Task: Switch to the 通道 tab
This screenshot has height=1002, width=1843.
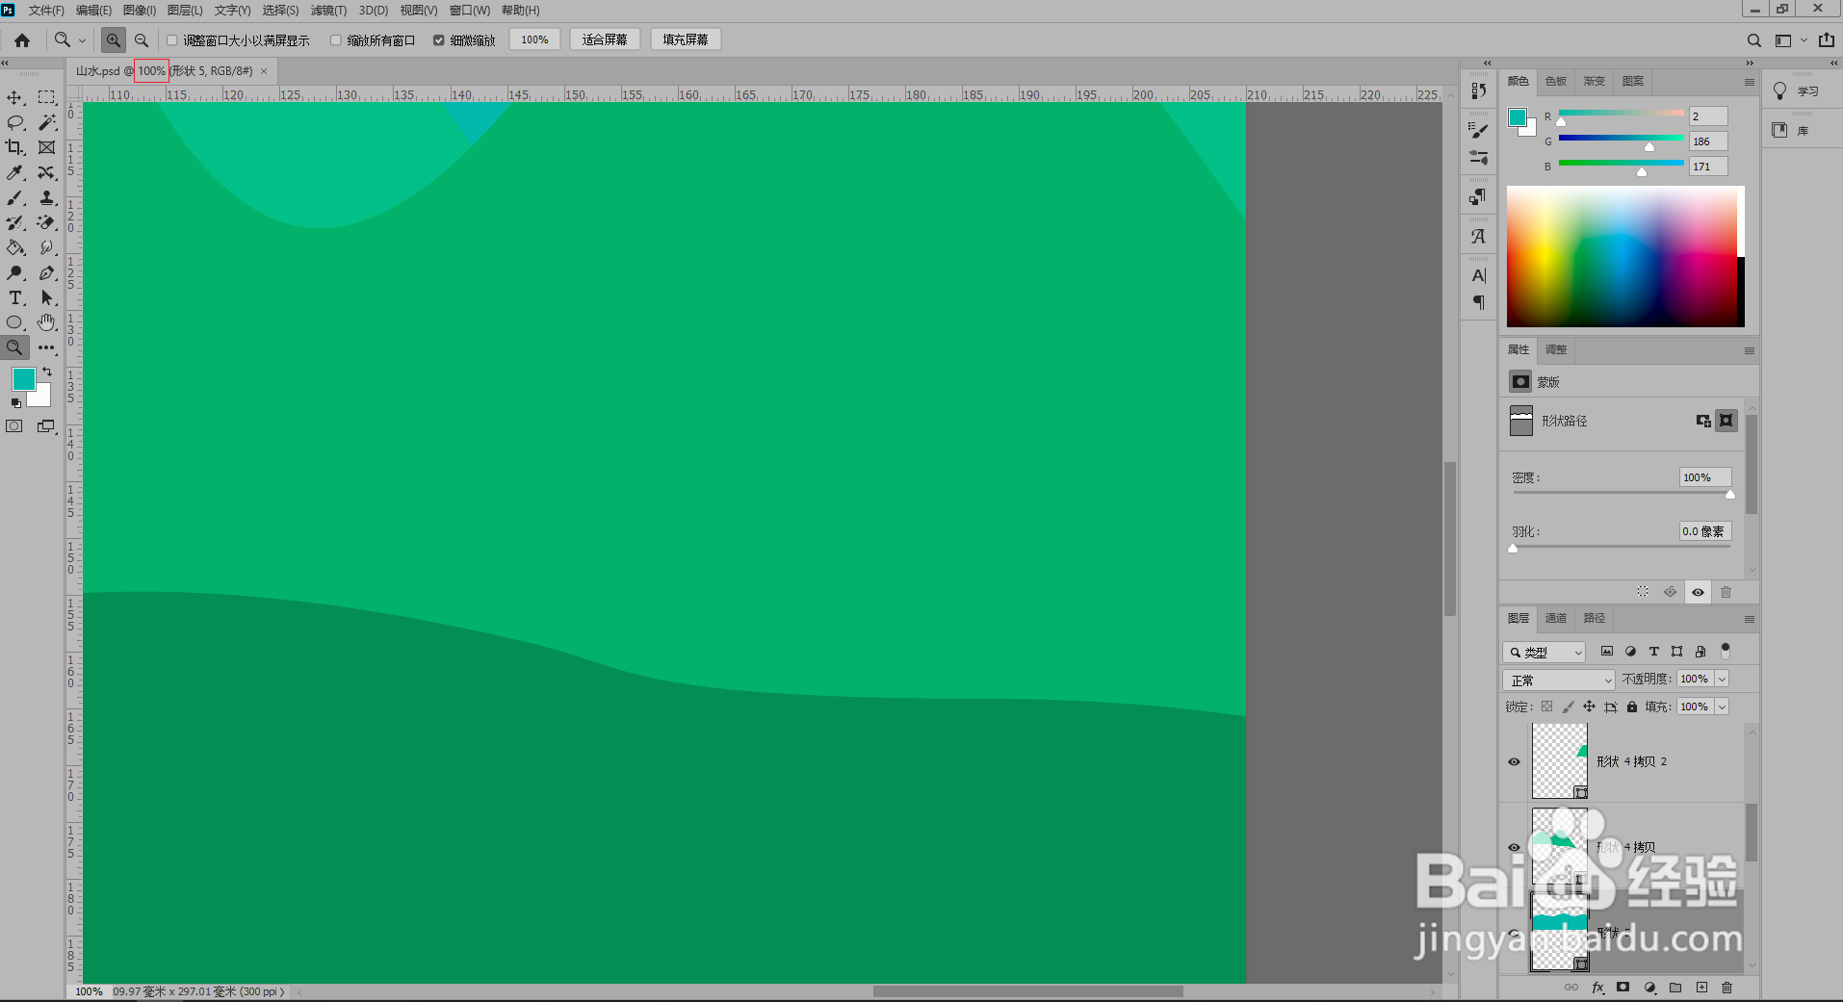Action: point(1555,617)
